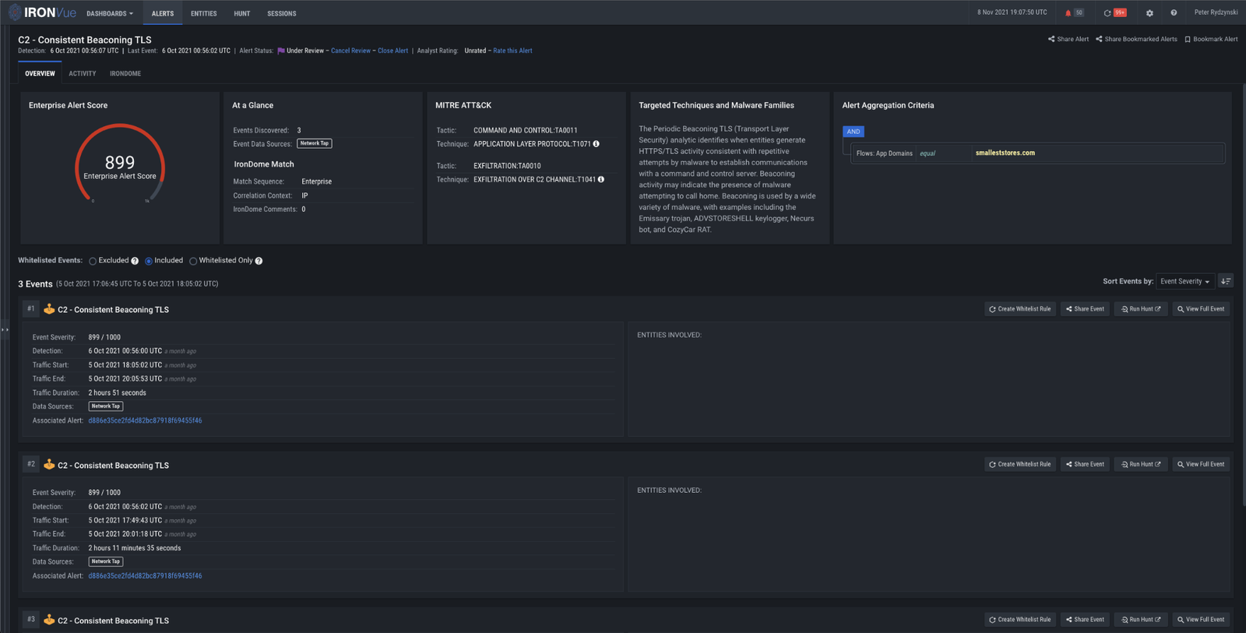
Task: Click the smalleststores.com domain value
Action: point(1005,153)
